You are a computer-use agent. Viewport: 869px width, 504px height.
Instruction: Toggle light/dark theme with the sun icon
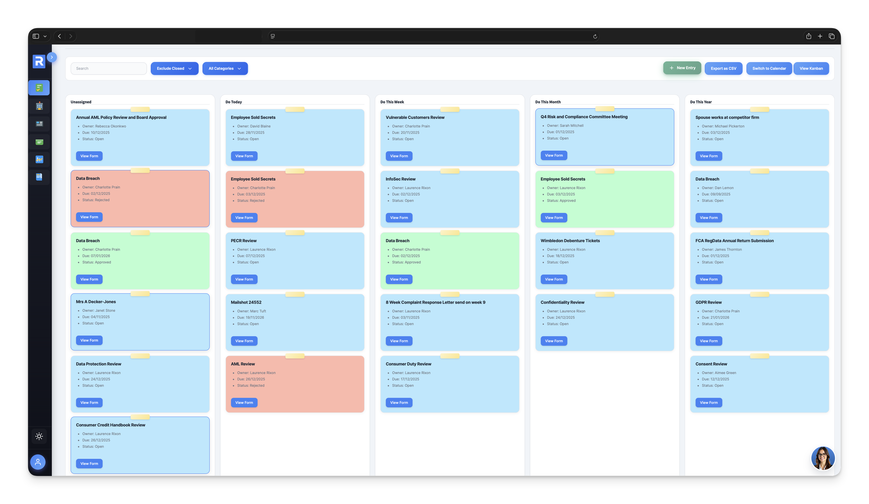[x=39, y=436]
